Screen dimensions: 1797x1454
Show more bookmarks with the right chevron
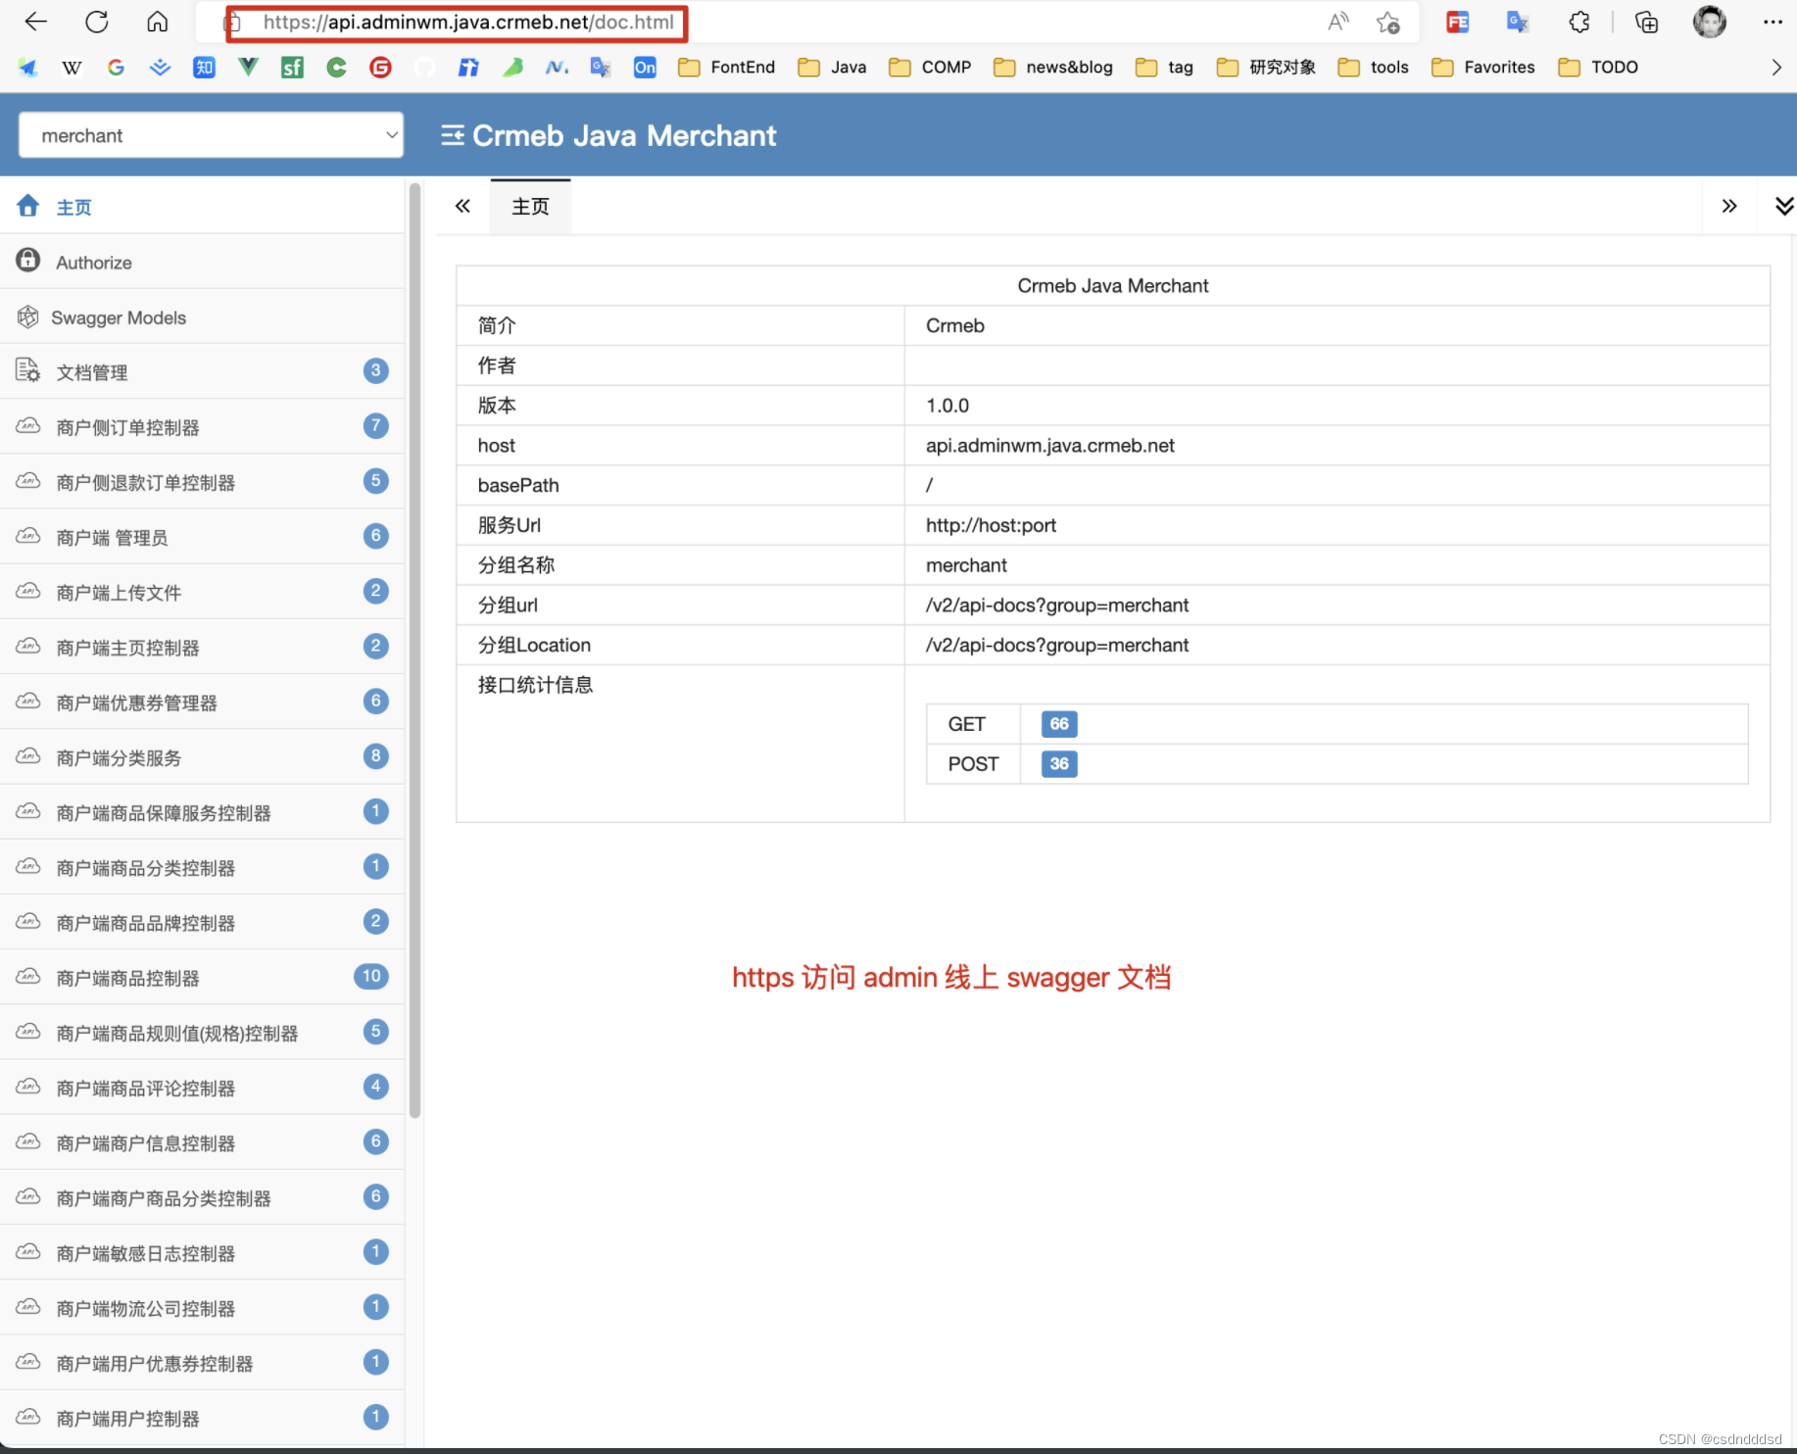(1775, 67)
